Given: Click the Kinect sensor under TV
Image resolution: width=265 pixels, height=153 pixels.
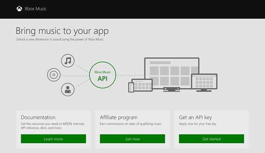Looking at the screenshot, I should click(171, 89).
